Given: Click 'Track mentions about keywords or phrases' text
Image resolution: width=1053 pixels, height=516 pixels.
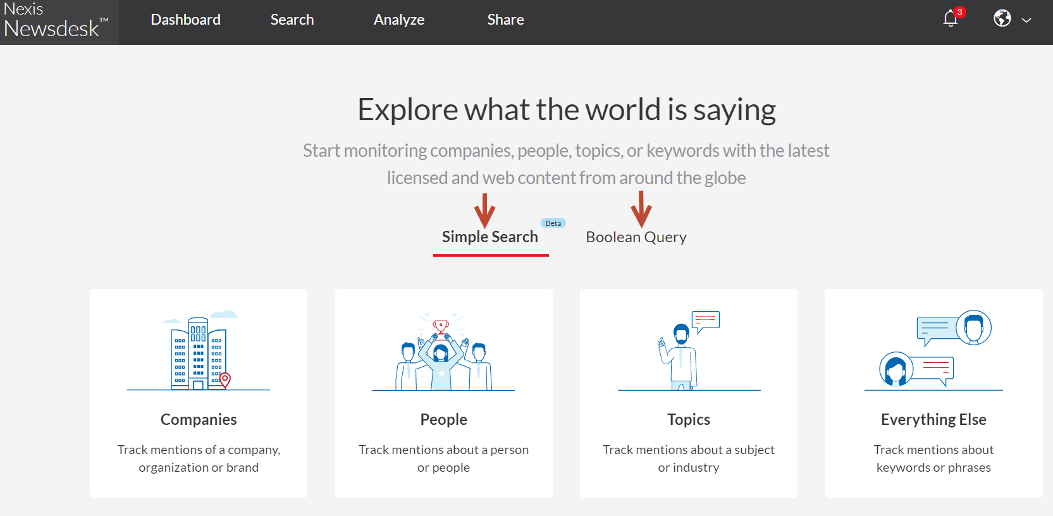Looking at the screenshot, I should point(933,458).
